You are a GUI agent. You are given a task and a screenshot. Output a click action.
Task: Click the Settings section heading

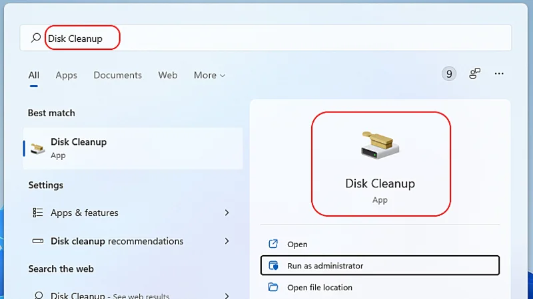(45, 185)
